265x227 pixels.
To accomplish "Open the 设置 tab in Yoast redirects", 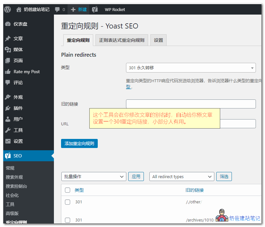I will (158, 40).
